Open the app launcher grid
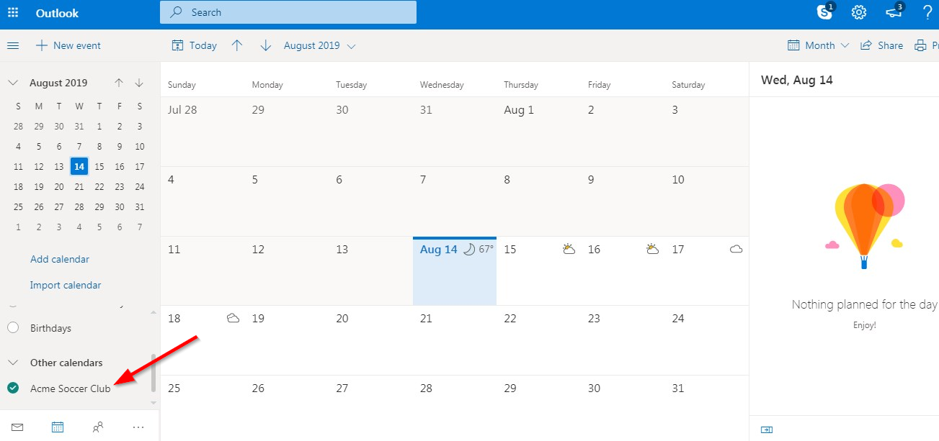 (13, 13)
